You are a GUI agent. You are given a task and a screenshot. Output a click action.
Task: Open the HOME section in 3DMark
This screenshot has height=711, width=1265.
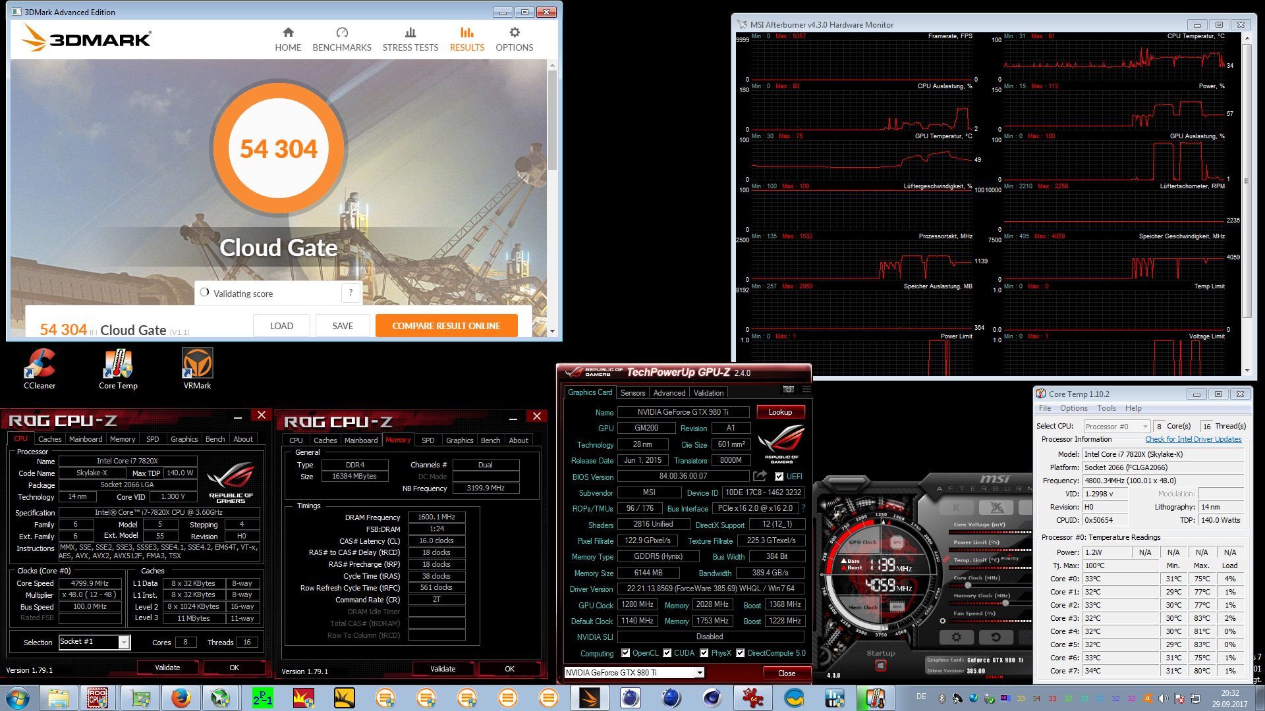pos(288,39)
